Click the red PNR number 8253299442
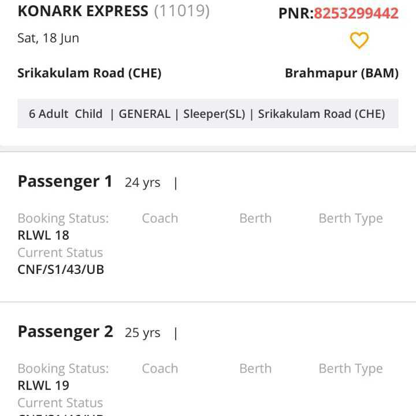 [356, 13]
